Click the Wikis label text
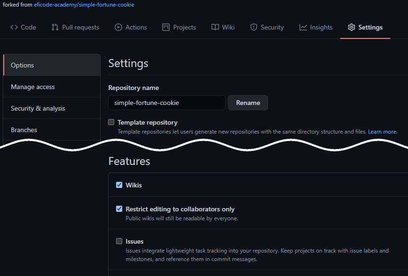Image resolution: width=408 pixels, height=276 pixels. [x=134, y=185]
